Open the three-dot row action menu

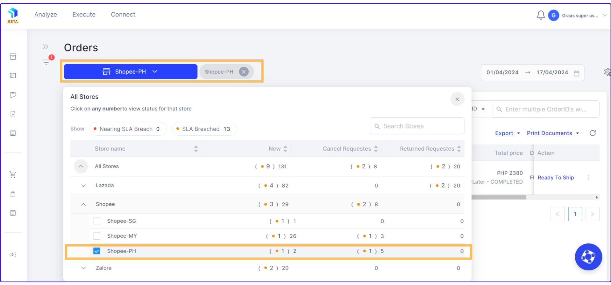point(588,178)
